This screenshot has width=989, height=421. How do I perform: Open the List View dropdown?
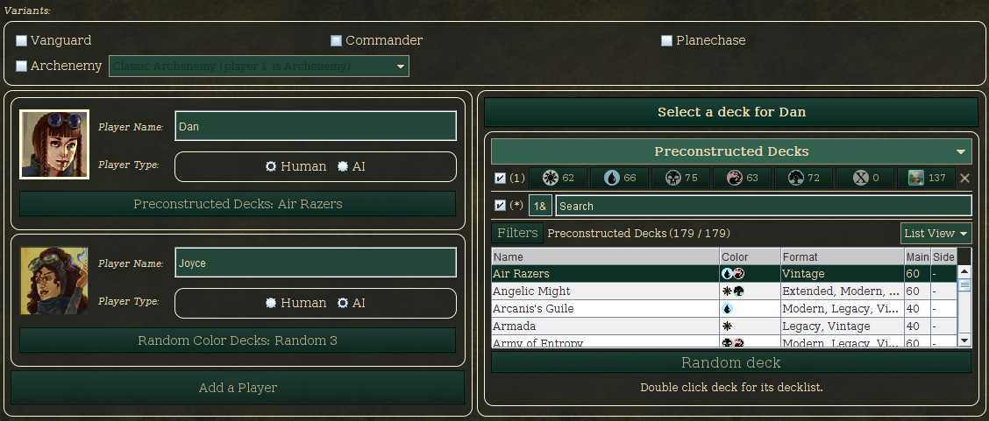pyautogui.click(x=936, y=234)
